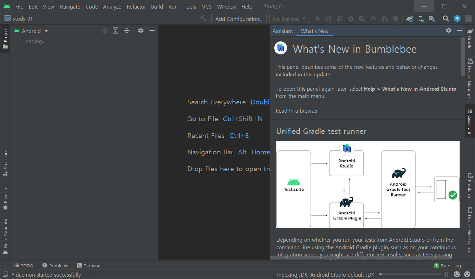Open the No Devices dropdown
Image resolution: width=475 pixels, height=279 pixels.
coord(290,19)
